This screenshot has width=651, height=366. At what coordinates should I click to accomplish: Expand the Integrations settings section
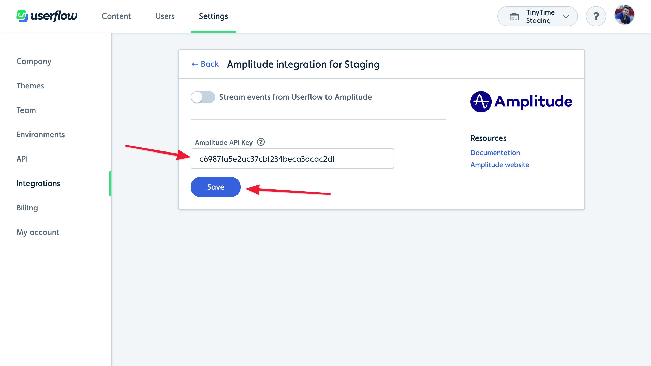[38, 183]
